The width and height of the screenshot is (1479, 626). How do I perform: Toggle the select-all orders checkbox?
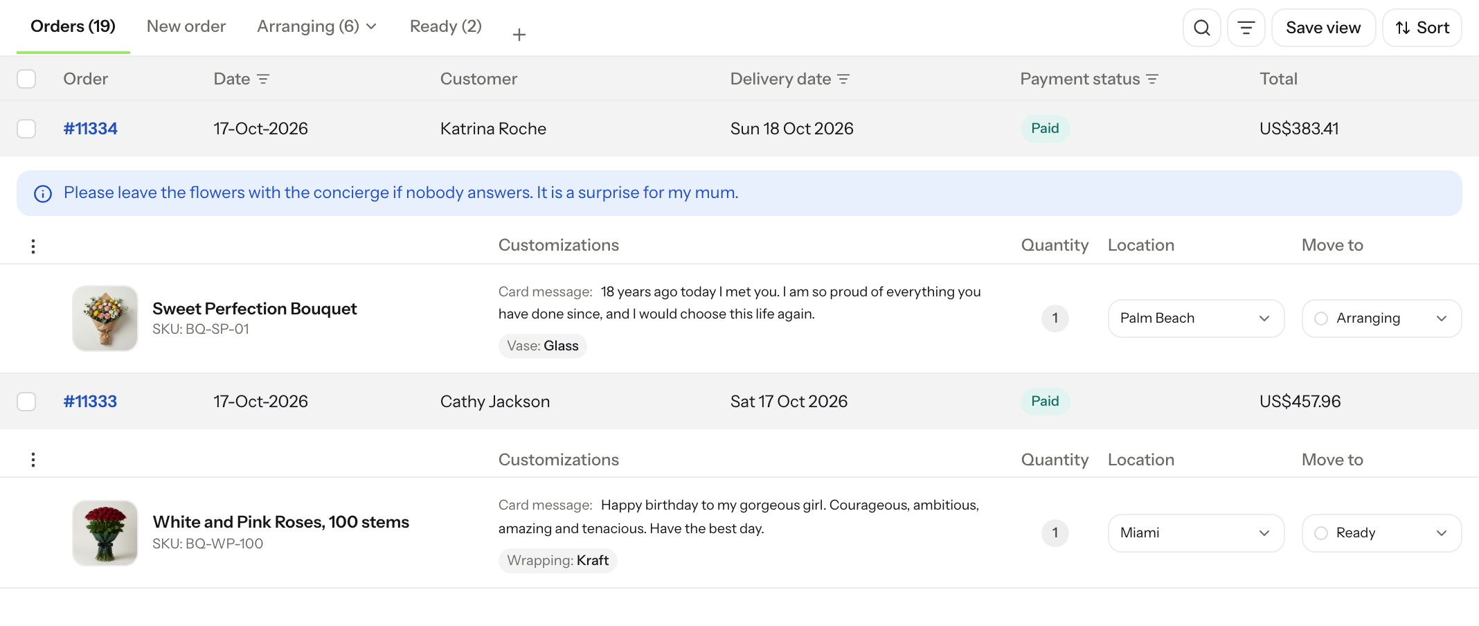[x=26, y=79]
